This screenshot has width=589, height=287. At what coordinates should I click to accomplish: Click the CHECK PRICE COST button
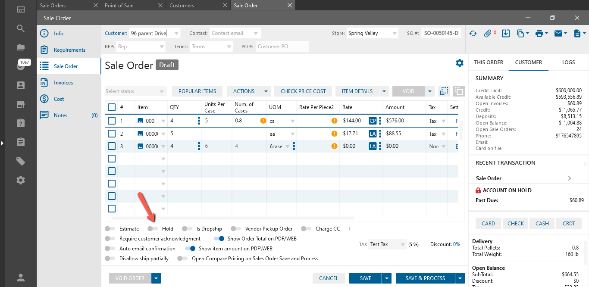[x=303, y=91]
